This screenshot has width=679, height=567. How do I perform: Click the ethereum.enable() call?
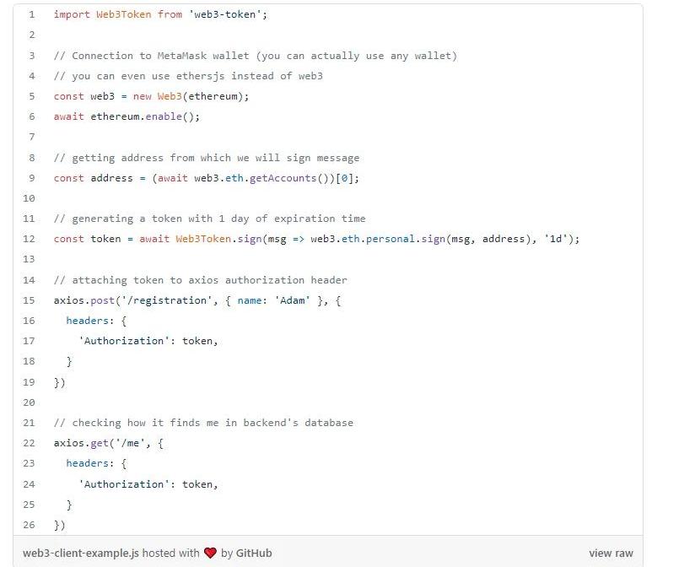tap(145, 116)
